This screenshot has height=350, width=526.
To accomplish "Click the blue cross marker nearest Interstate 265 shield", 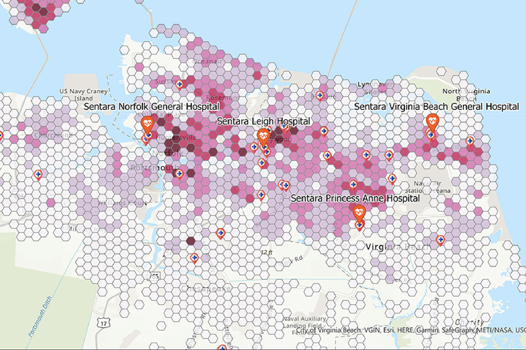I will [194, 258].
